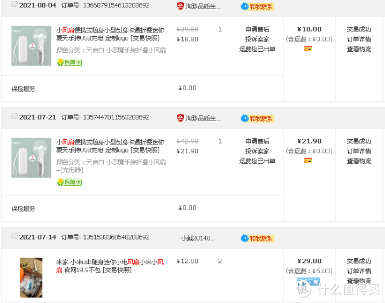Click 投诉卖家 for the ¥18.80 order
This screenshot has height=303, width=385.
[257, 39]
